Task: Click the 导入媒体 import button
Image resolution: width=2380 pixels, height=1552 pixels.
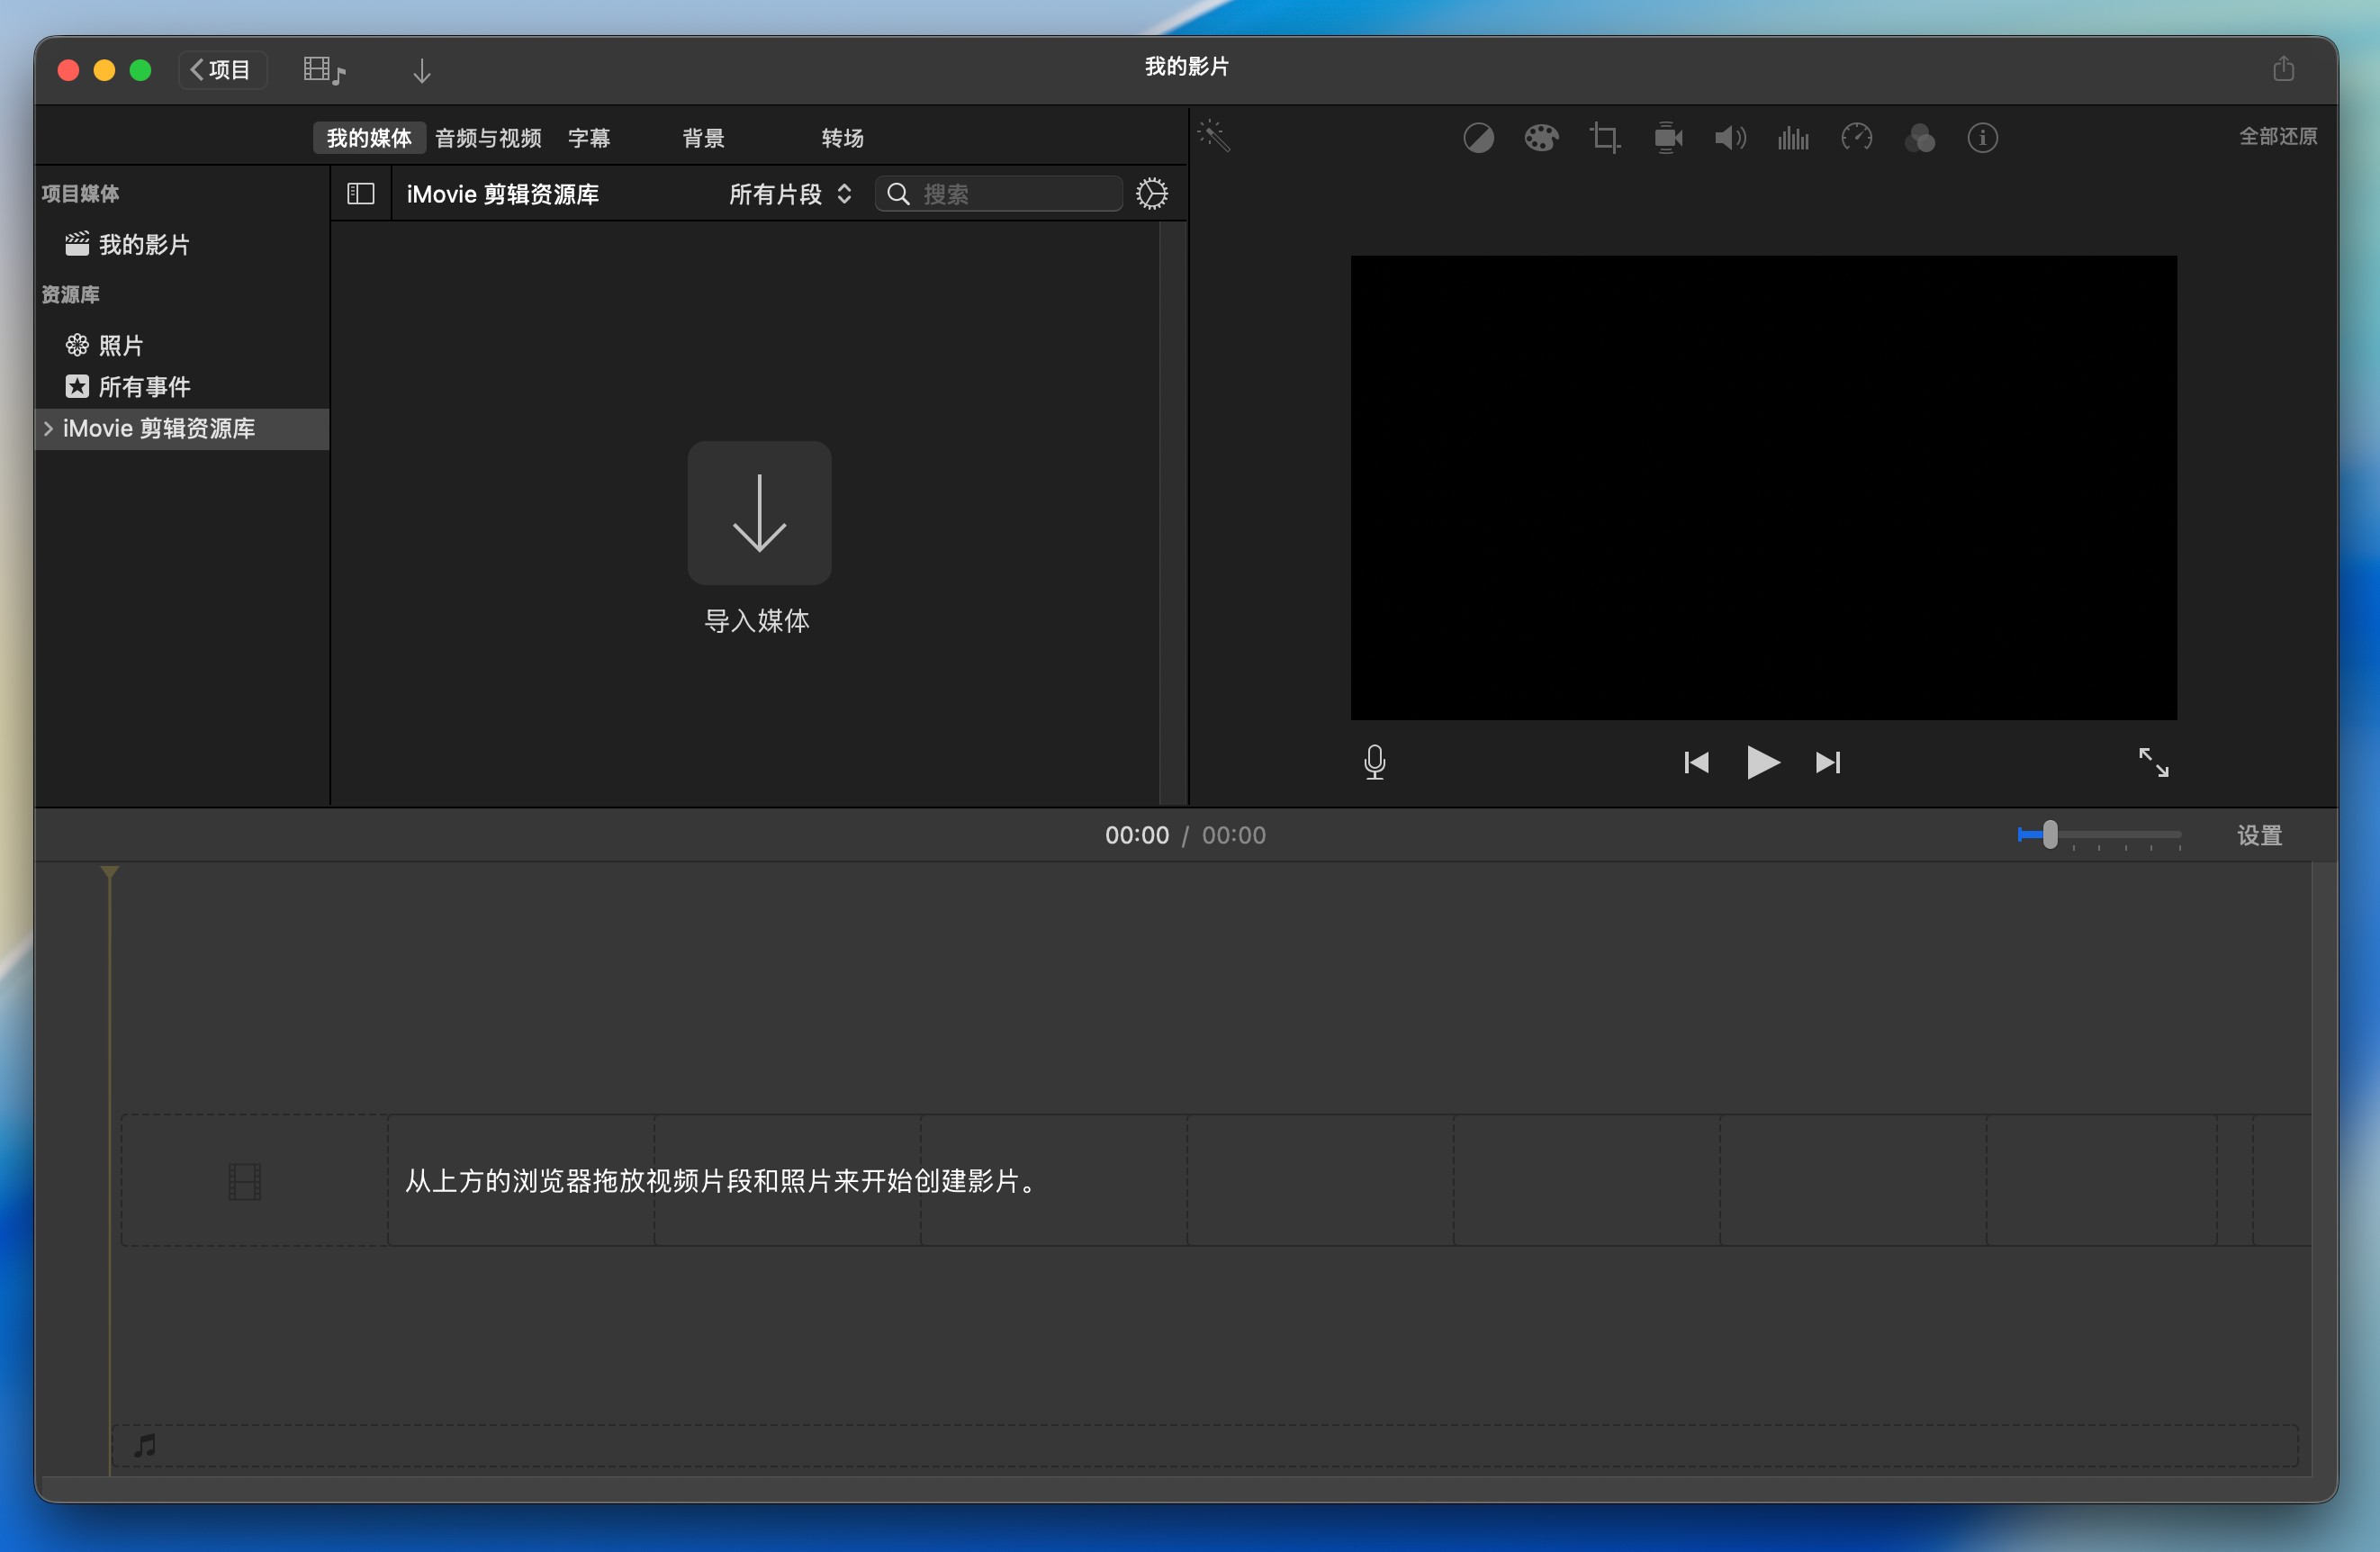Action: (x=759, y=513)
